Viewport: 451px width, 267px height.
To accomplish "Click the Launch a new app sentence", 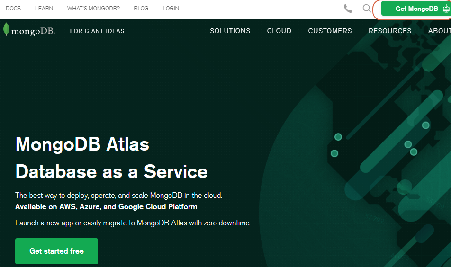I will click(x=133, y=223).
